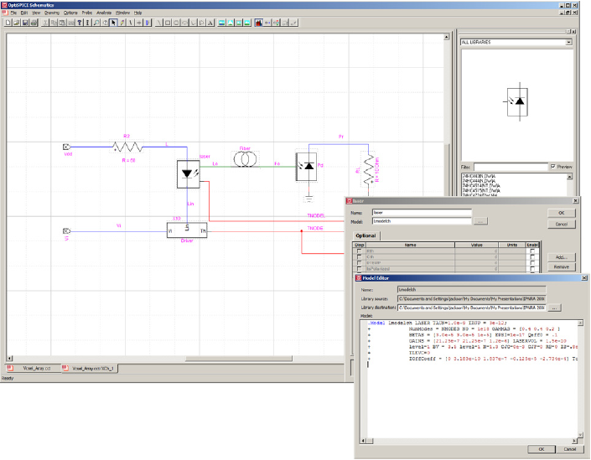Click the New document toolbar icon

point(8,23)
